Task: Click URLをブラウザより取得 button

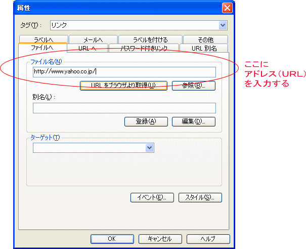Action: (x=123, y=86)
